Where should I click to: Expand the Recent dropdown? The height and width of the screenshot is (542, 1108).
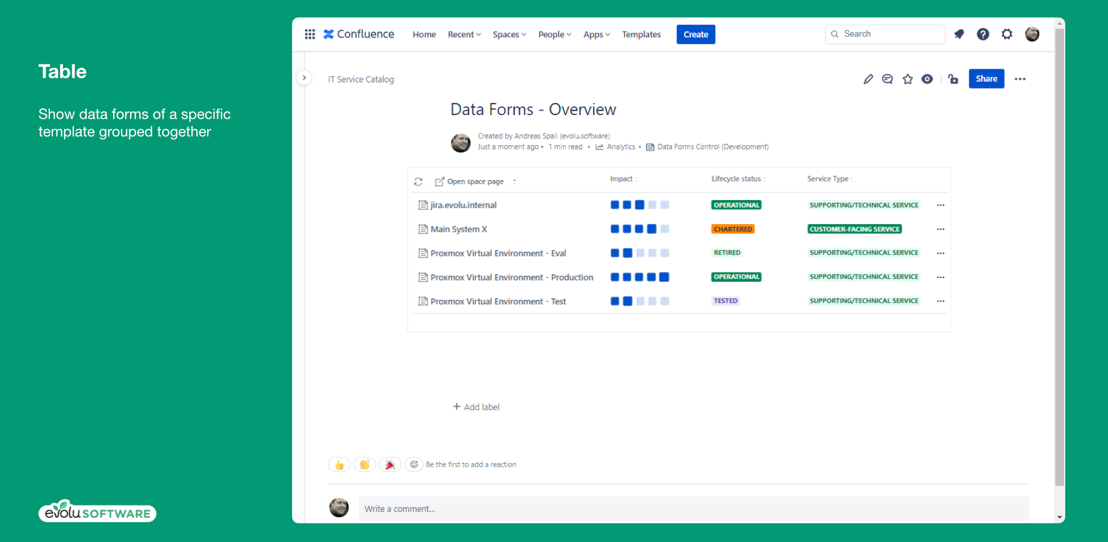point(464,34)
